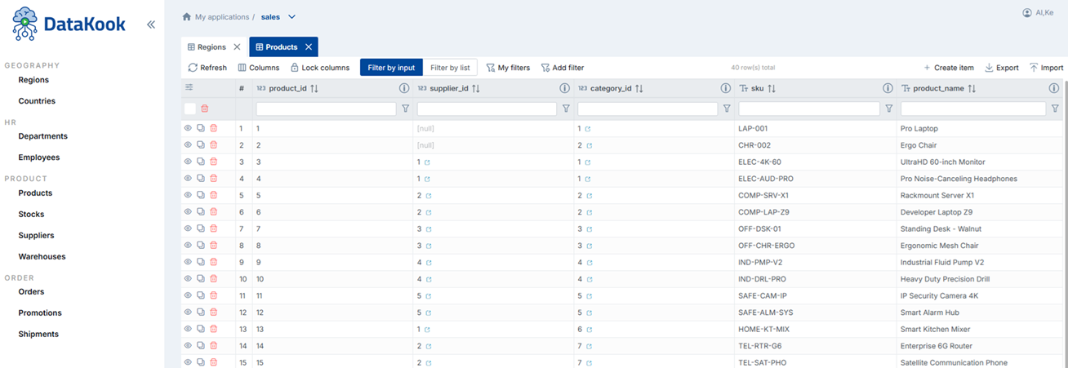Image resolution: width=1068 pixels, height=368 pixels.
Task: Open the supplier link icon in row 5
Action: point(428,196)
